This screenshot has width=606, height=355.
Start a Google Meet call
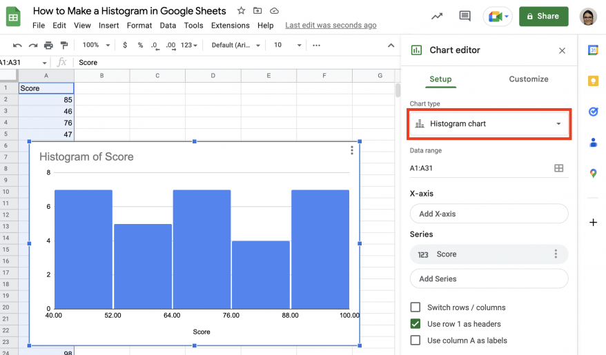(498, 17)
